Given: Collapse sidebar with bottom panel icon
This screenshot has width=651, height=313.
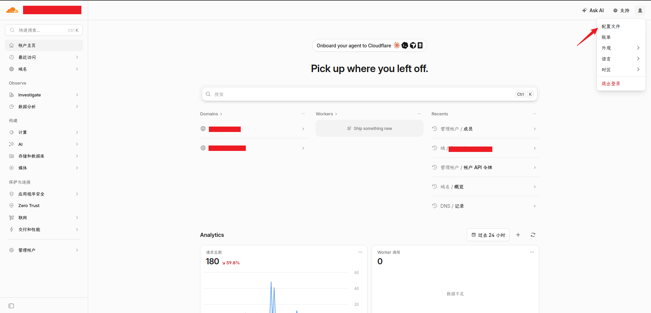Looking at the screenshot, I should pos(11,306).
